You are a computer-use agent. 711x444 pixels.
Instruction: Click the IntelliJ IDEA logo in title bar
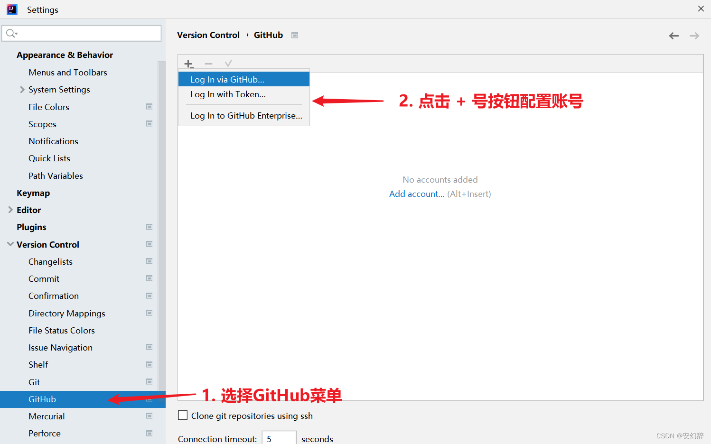click(x=12, y=9)
